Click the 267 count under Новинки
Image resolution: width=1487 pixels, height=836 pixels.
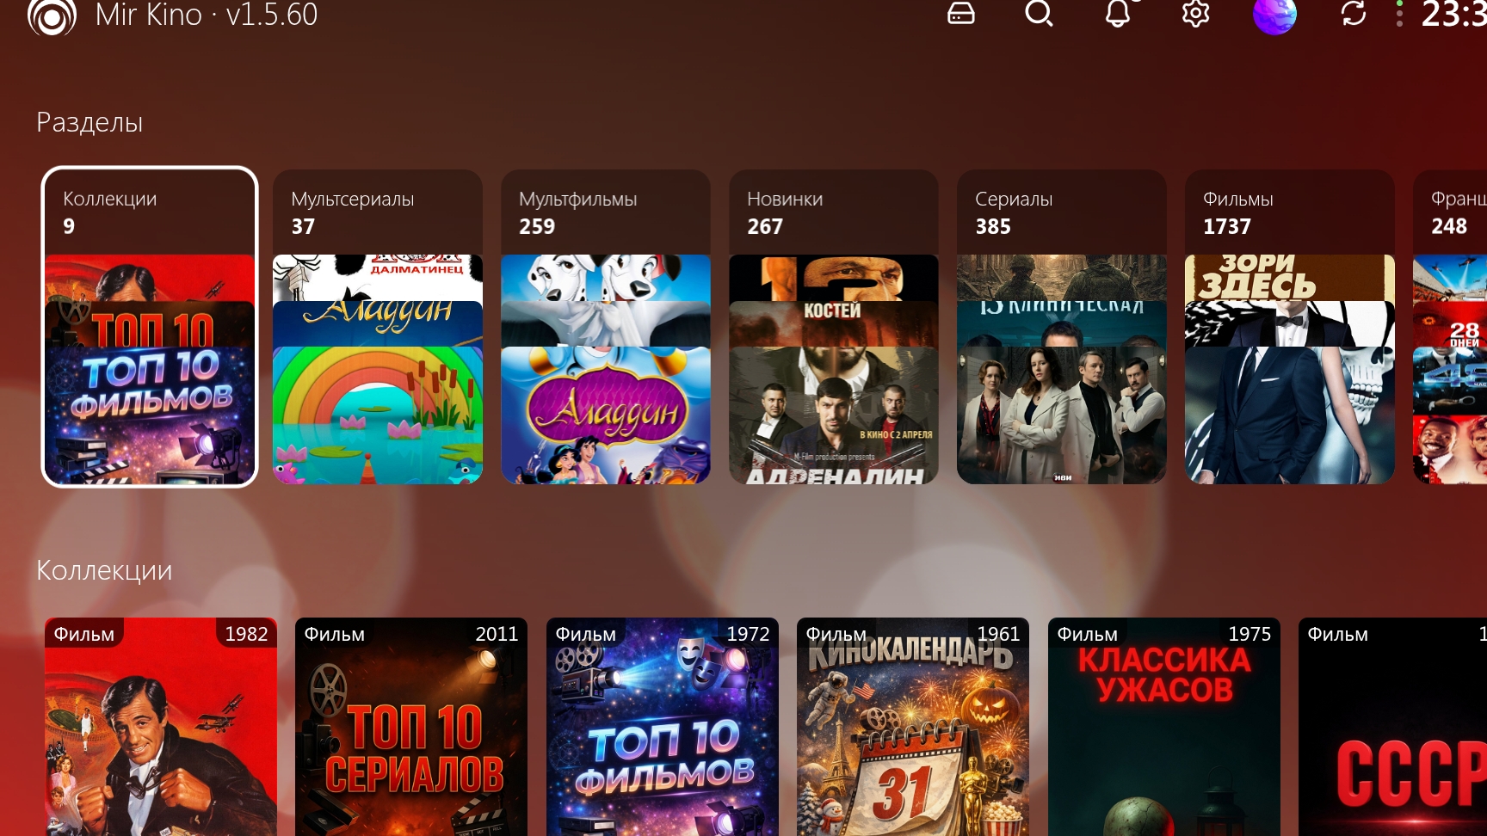click(x=765, y=226)
